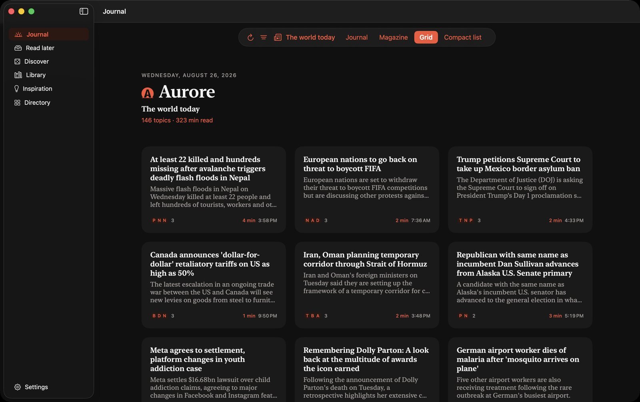Open the filter lines icon
This screenshot has width=640, height=402.
click(264, 37)
